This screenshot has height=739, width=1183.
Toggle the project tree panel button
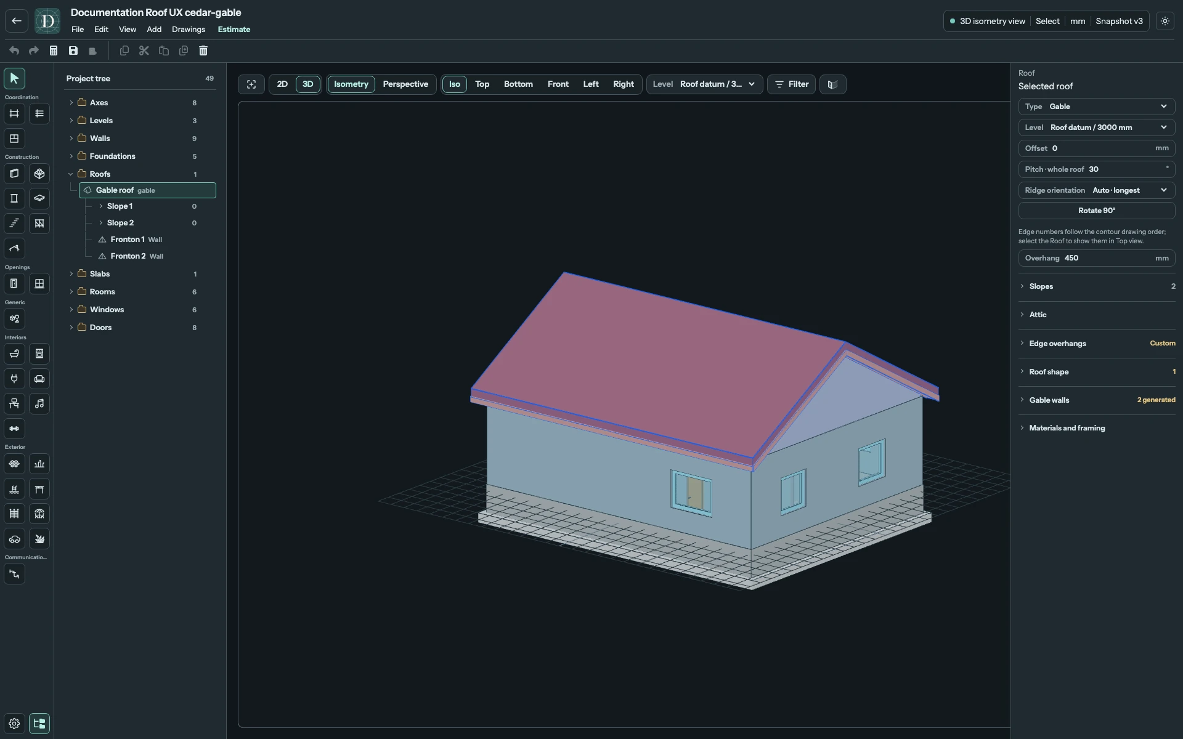point(39,724)
